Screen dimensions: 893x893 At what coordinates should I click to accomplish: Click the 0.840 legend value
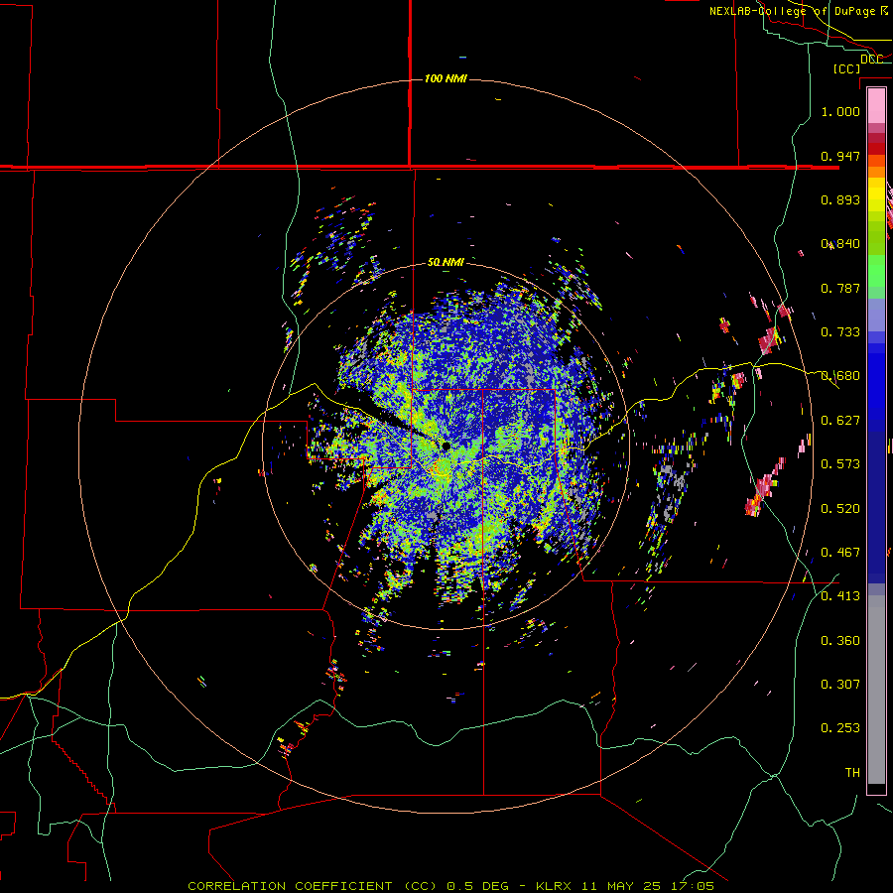[840, 244]
